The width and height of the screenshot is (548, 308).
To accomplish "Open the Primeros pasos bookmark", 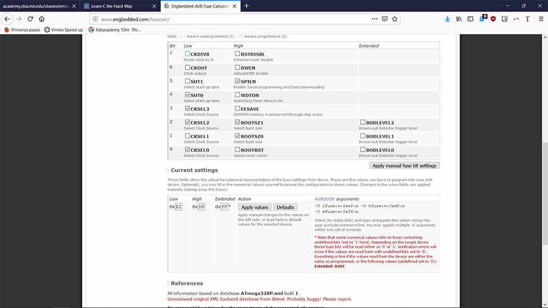I will pyautogui.click(x=22, y=30).
